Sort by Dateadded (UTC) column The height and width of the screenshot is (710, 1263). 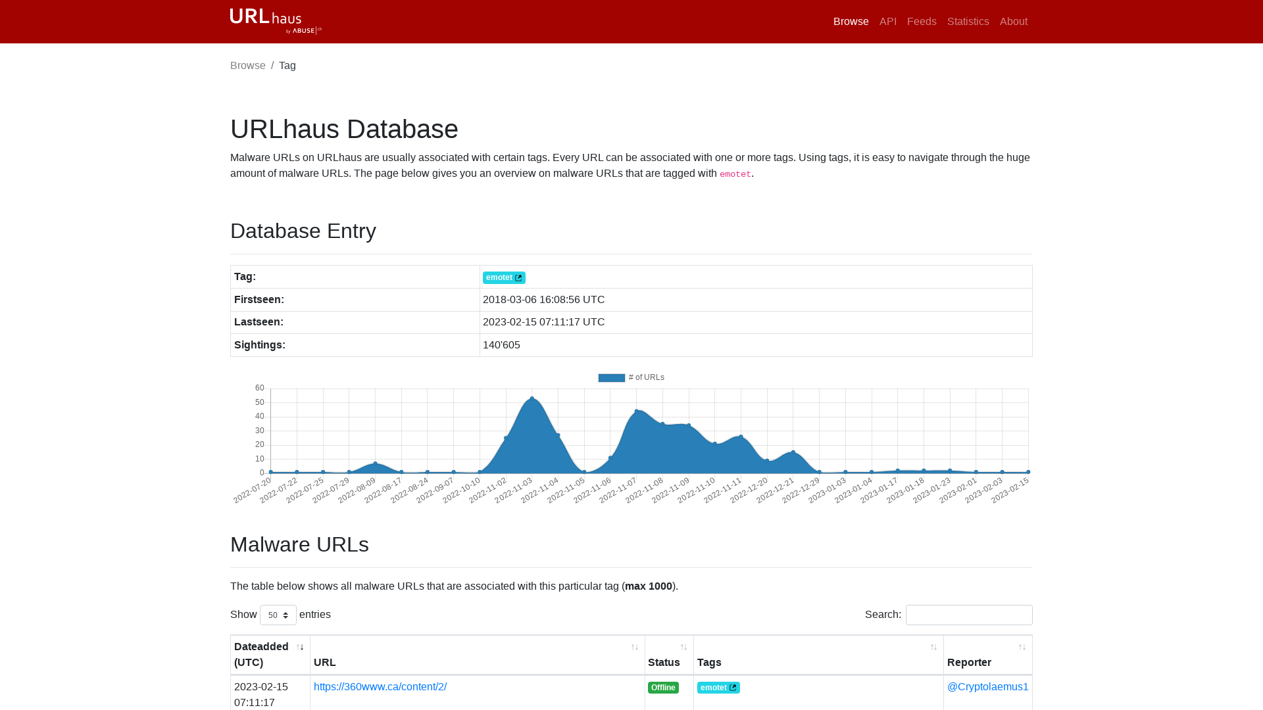(270, 655)
